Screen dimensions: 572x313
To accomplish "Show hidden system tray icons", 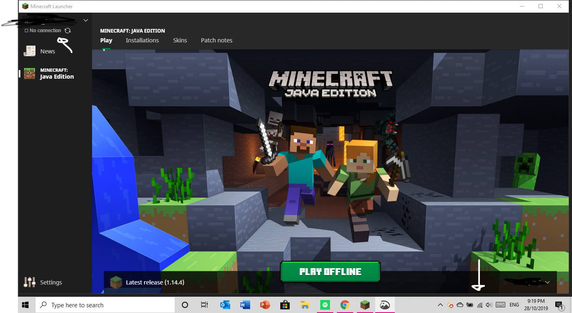I will 440,305.
